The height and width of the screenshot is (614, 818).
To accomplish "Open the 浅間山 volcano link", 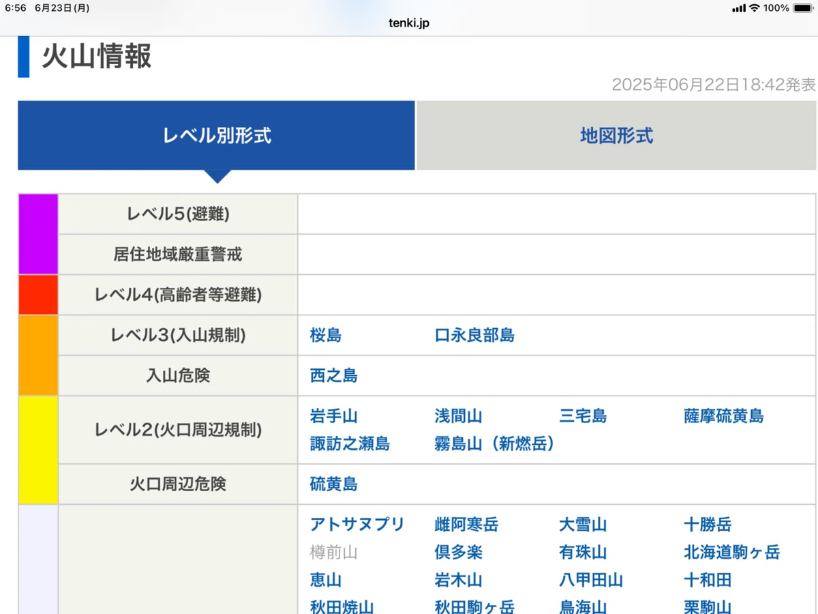I will [459, 416].
